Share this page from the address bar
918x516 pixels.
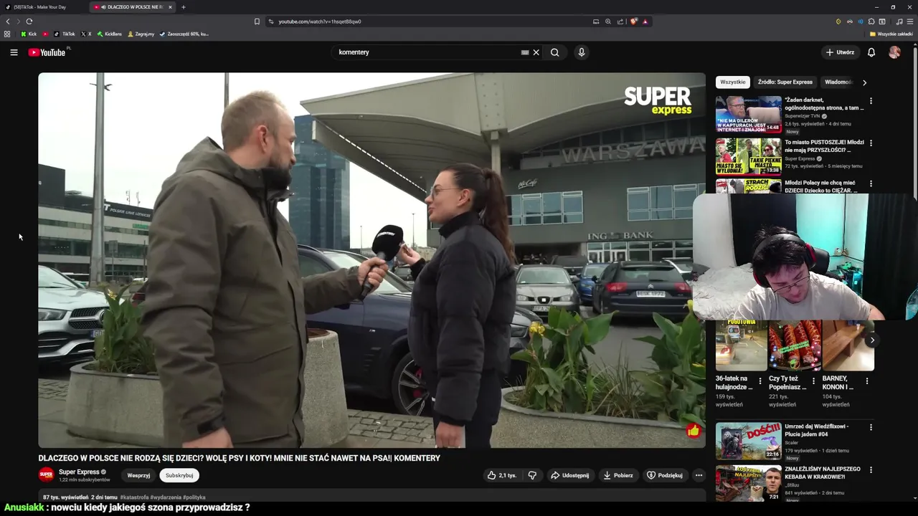(620, 21)
